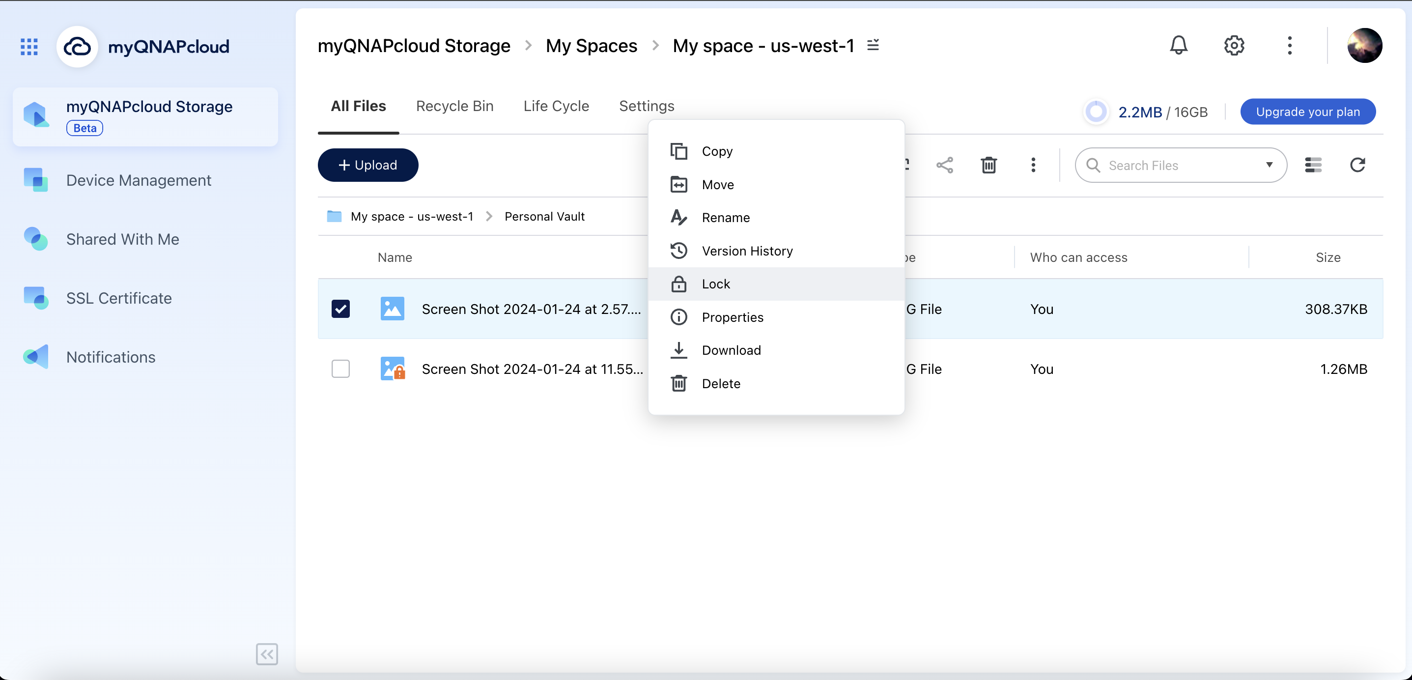Screen dimensions: 1412x680
Task: Click the share icon in toolbar
Action: [x=944, y=165]
